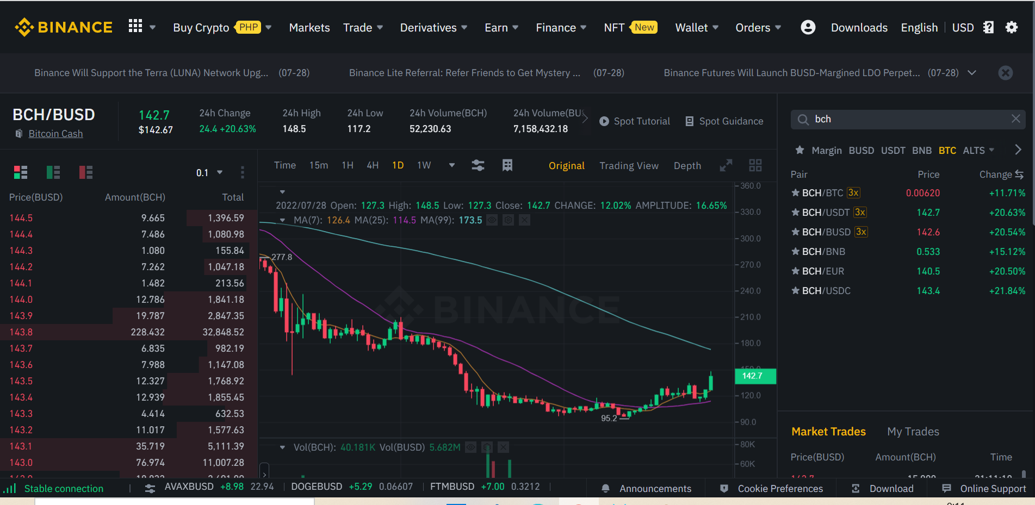
Task: Open the Markets menu item
Action: click(309, 28)
